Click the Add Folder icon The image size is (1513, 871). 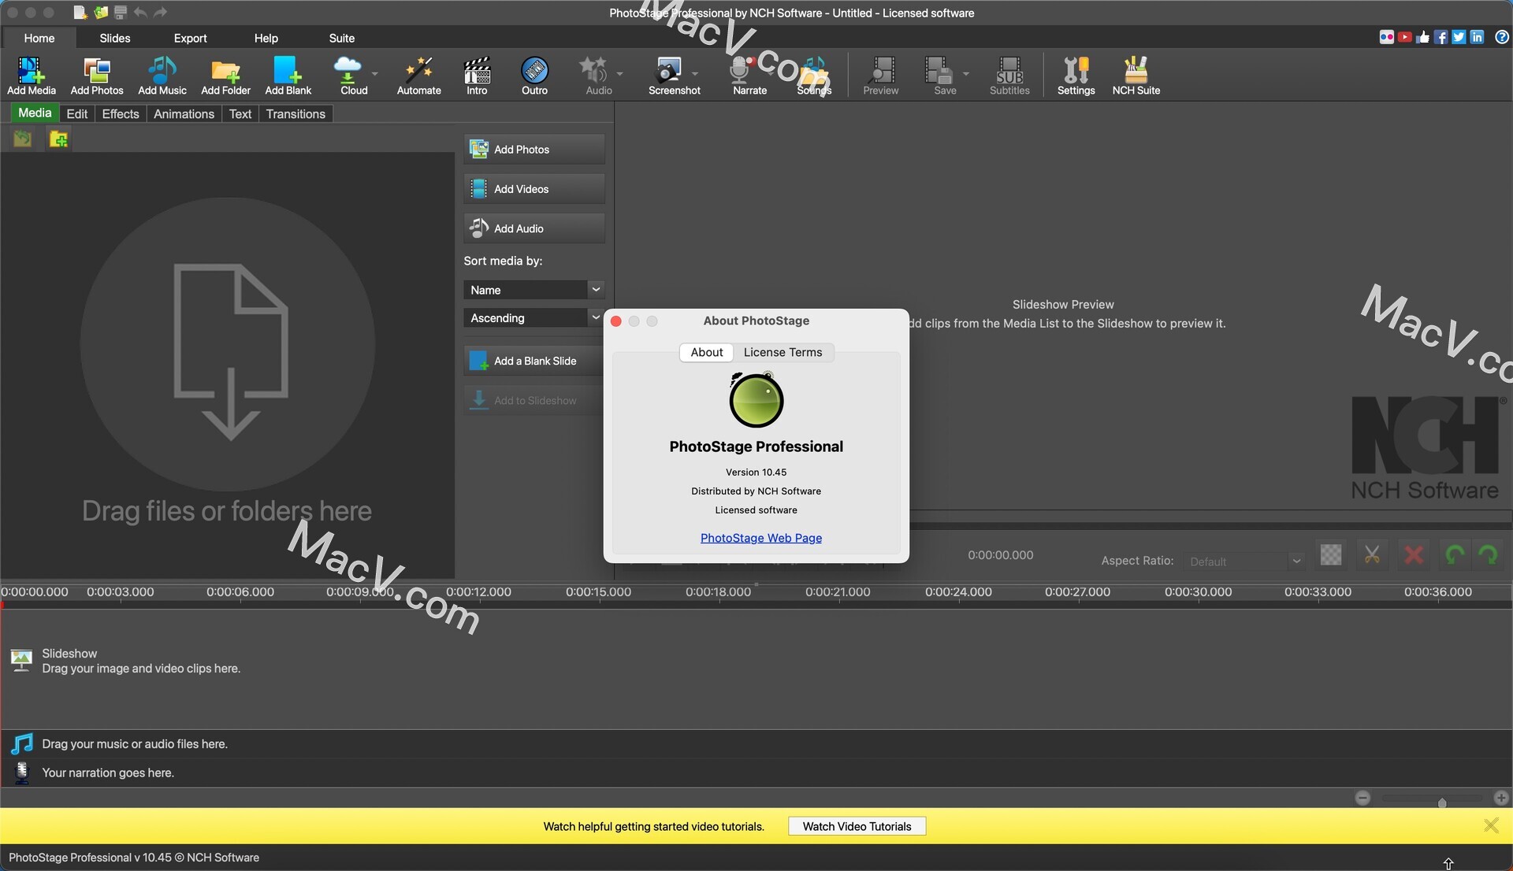(x=225, y=76)
